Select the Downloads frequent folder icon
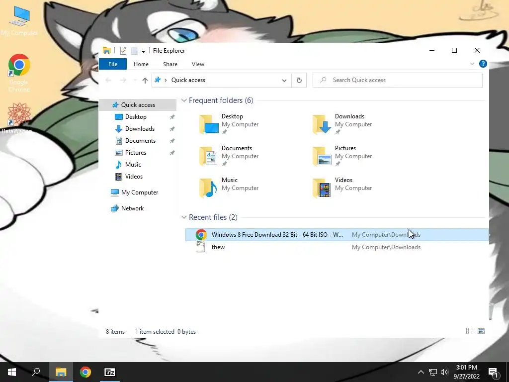 tap(322, 124)
